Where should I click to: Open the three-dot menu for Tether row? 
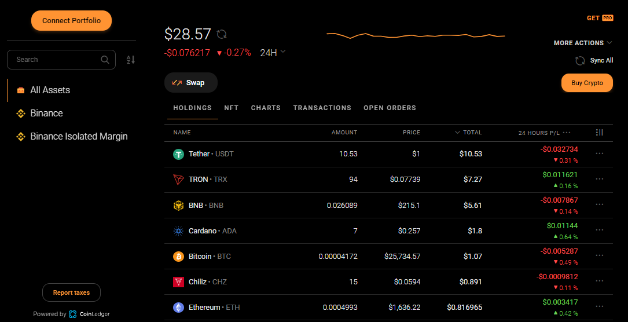[600, 153]
